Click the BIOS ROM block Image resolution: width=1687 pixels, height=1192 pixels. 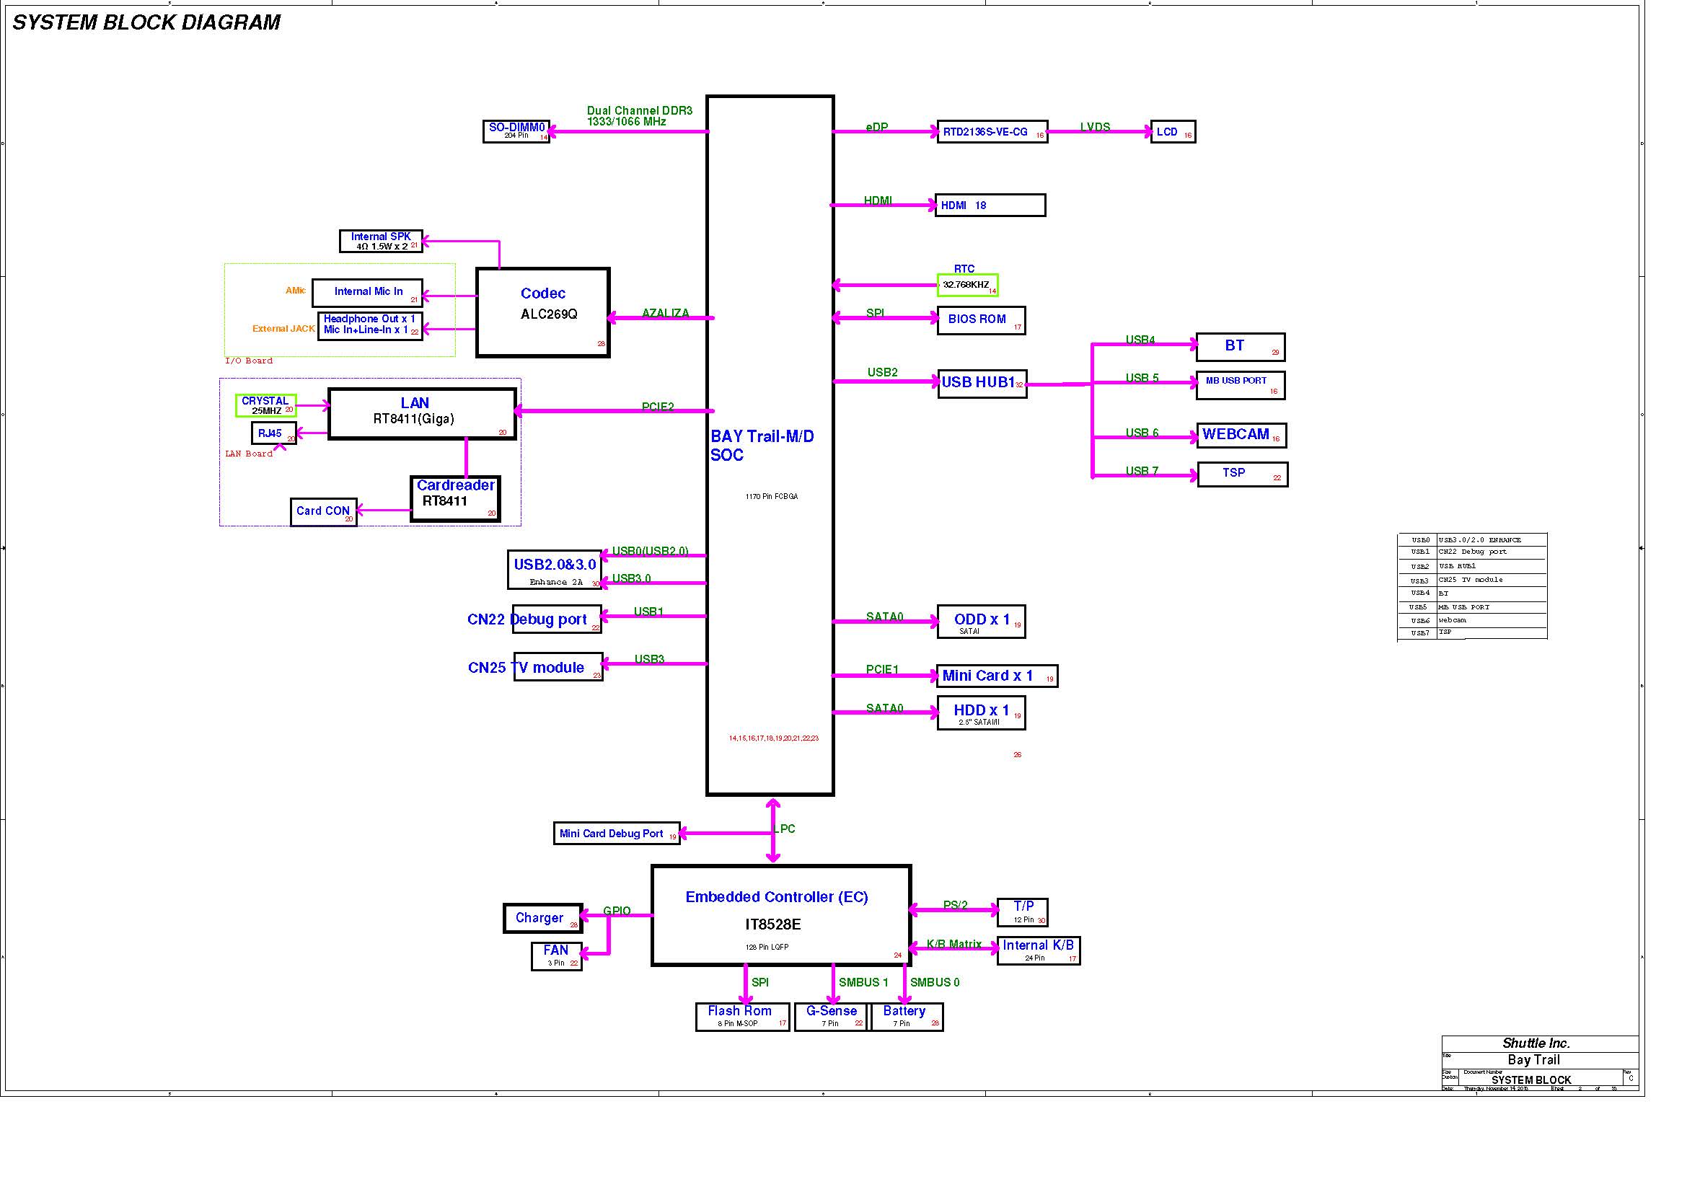pos(981,320)
